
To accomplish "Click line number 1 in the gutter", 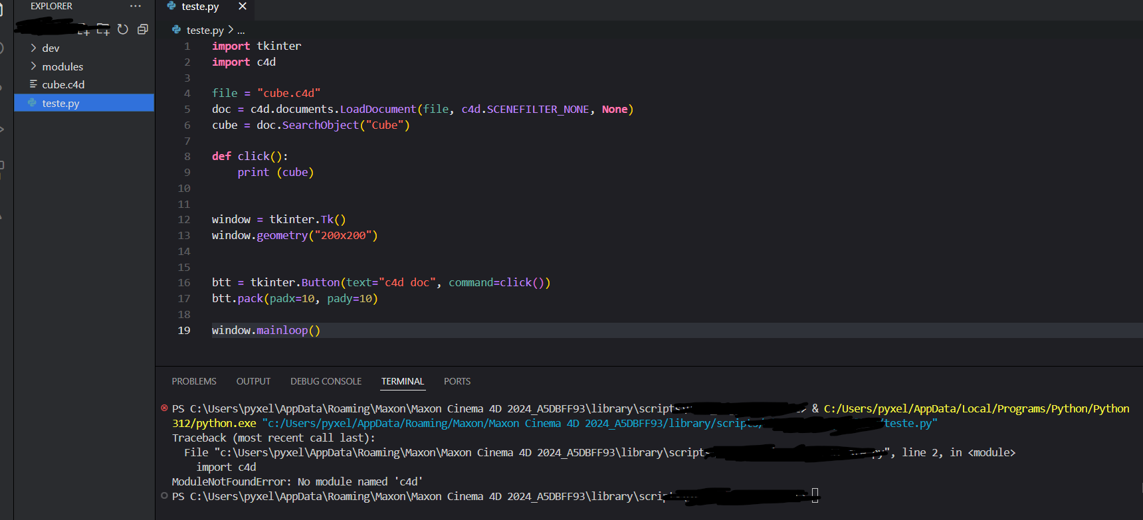I will click(x=187, y=46).
